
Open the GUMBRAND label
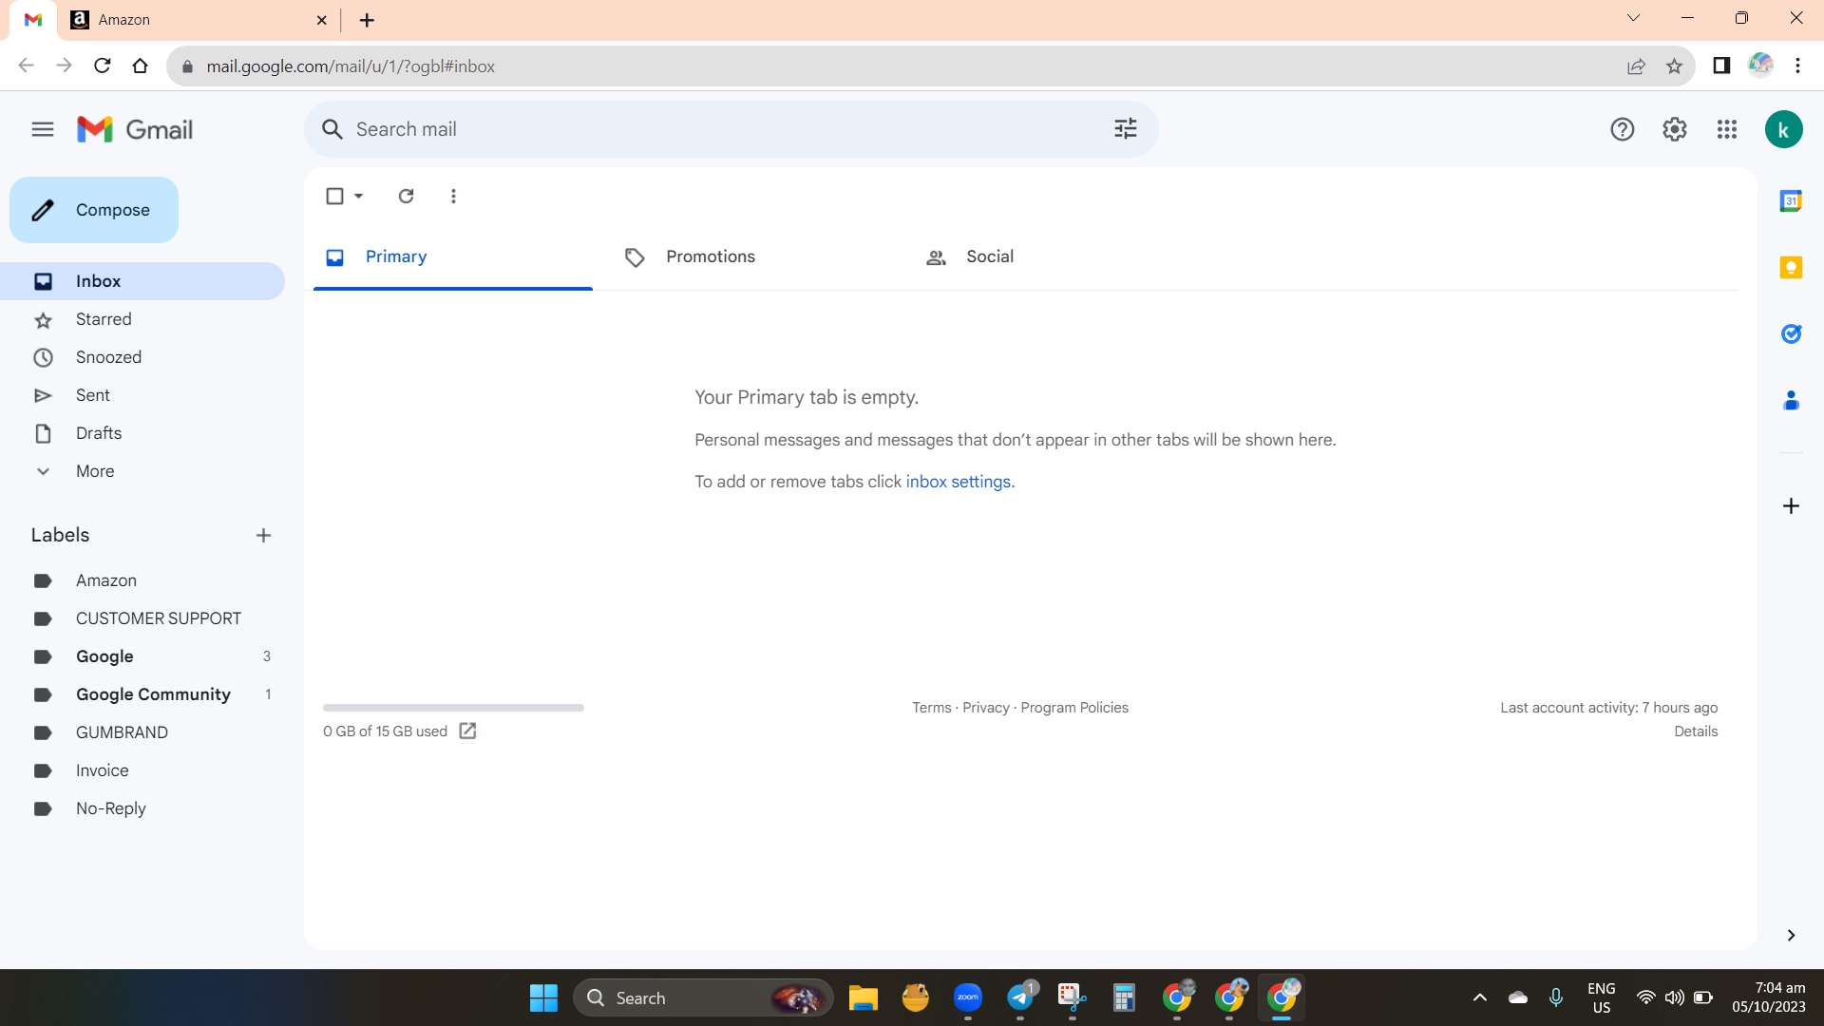142,732
